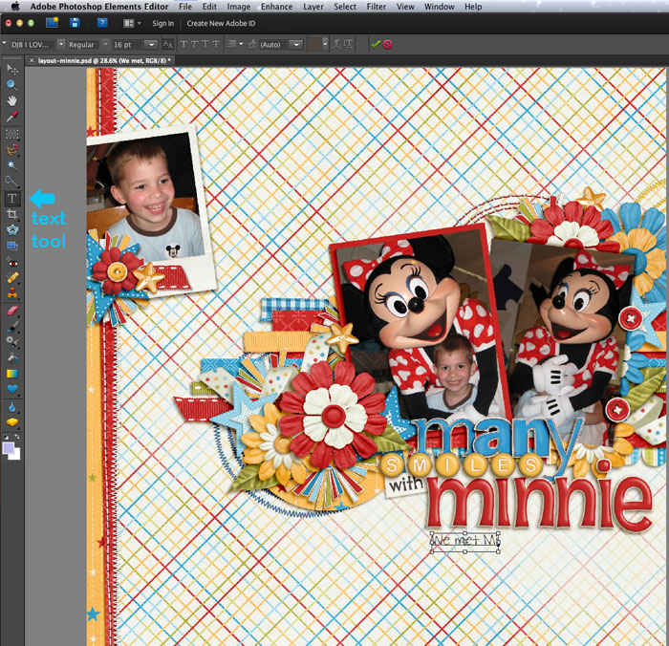The height and width of the screenshot is (646, 669).
Task: Click Create New Adobe ID link
Action: point(221,24)
